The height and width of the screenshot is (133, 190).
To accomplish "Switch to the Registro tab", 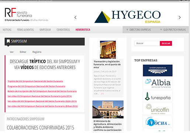I will tap(37, 52).
